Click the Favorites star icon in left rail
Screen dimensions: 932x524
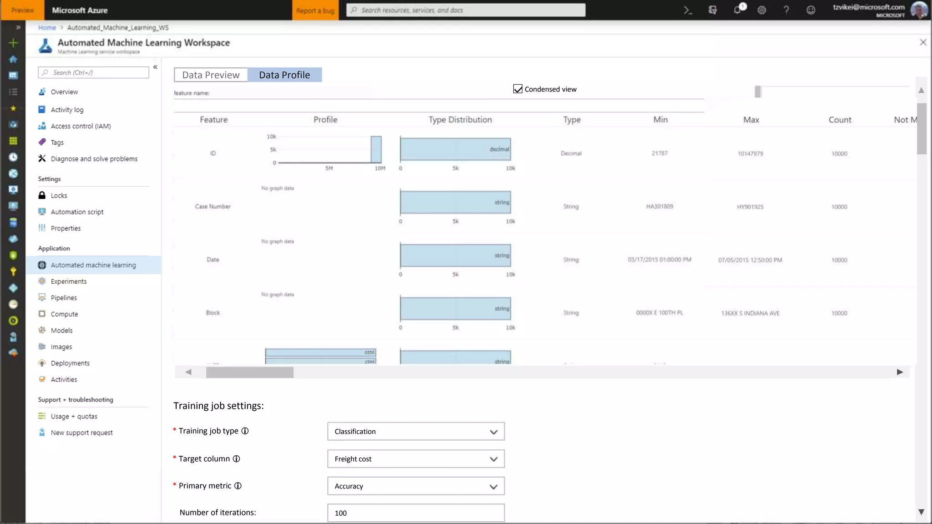point(13,108)
